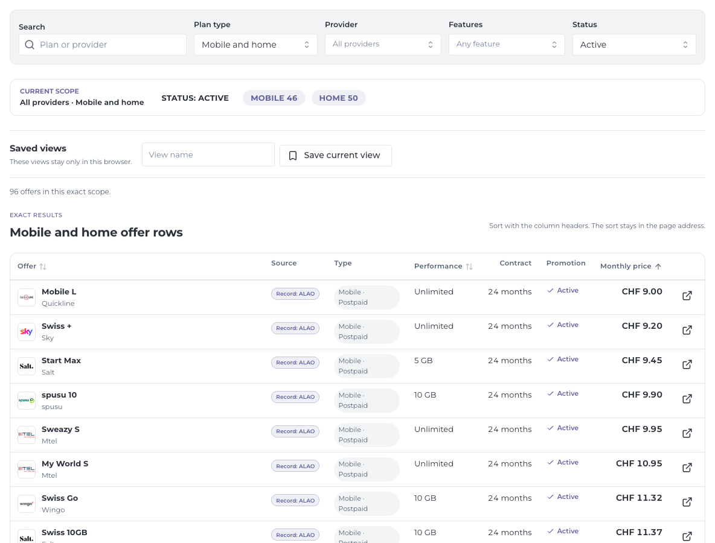Open external link for Start Max offer
This screenshot has height=543, width=715.
(x=687, y=364)
